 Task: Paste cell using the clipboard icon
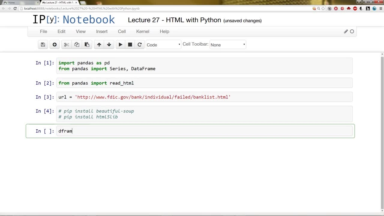tap(87, 45)
